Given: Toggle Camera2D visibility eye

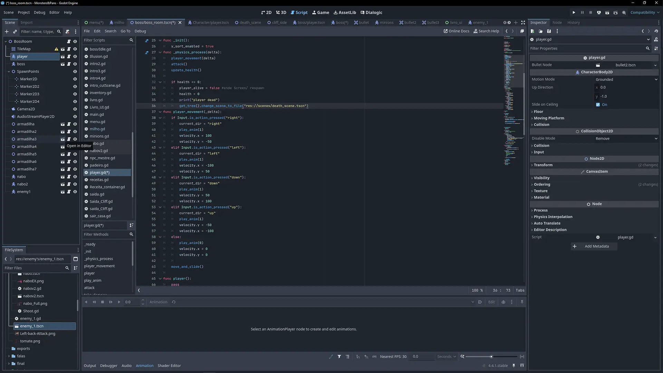Looking at the screenshot, I should 75,109.
